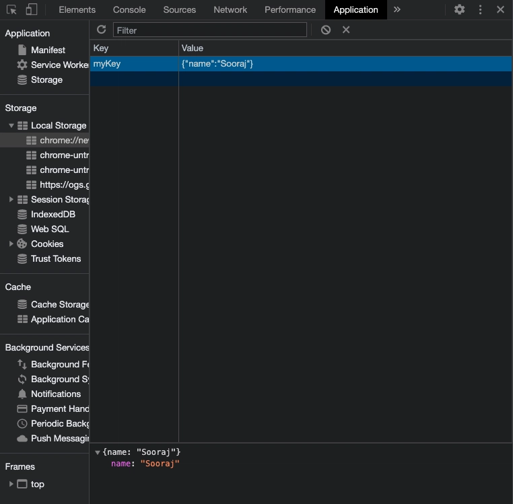
Task: Open the Sources tab
Action: [179, 10]
